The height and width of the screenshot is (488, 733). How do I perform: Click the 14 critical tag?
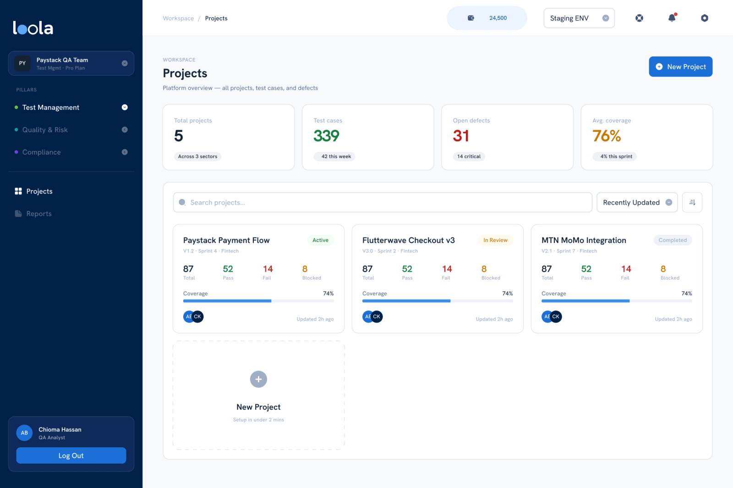tap(469, 156)
